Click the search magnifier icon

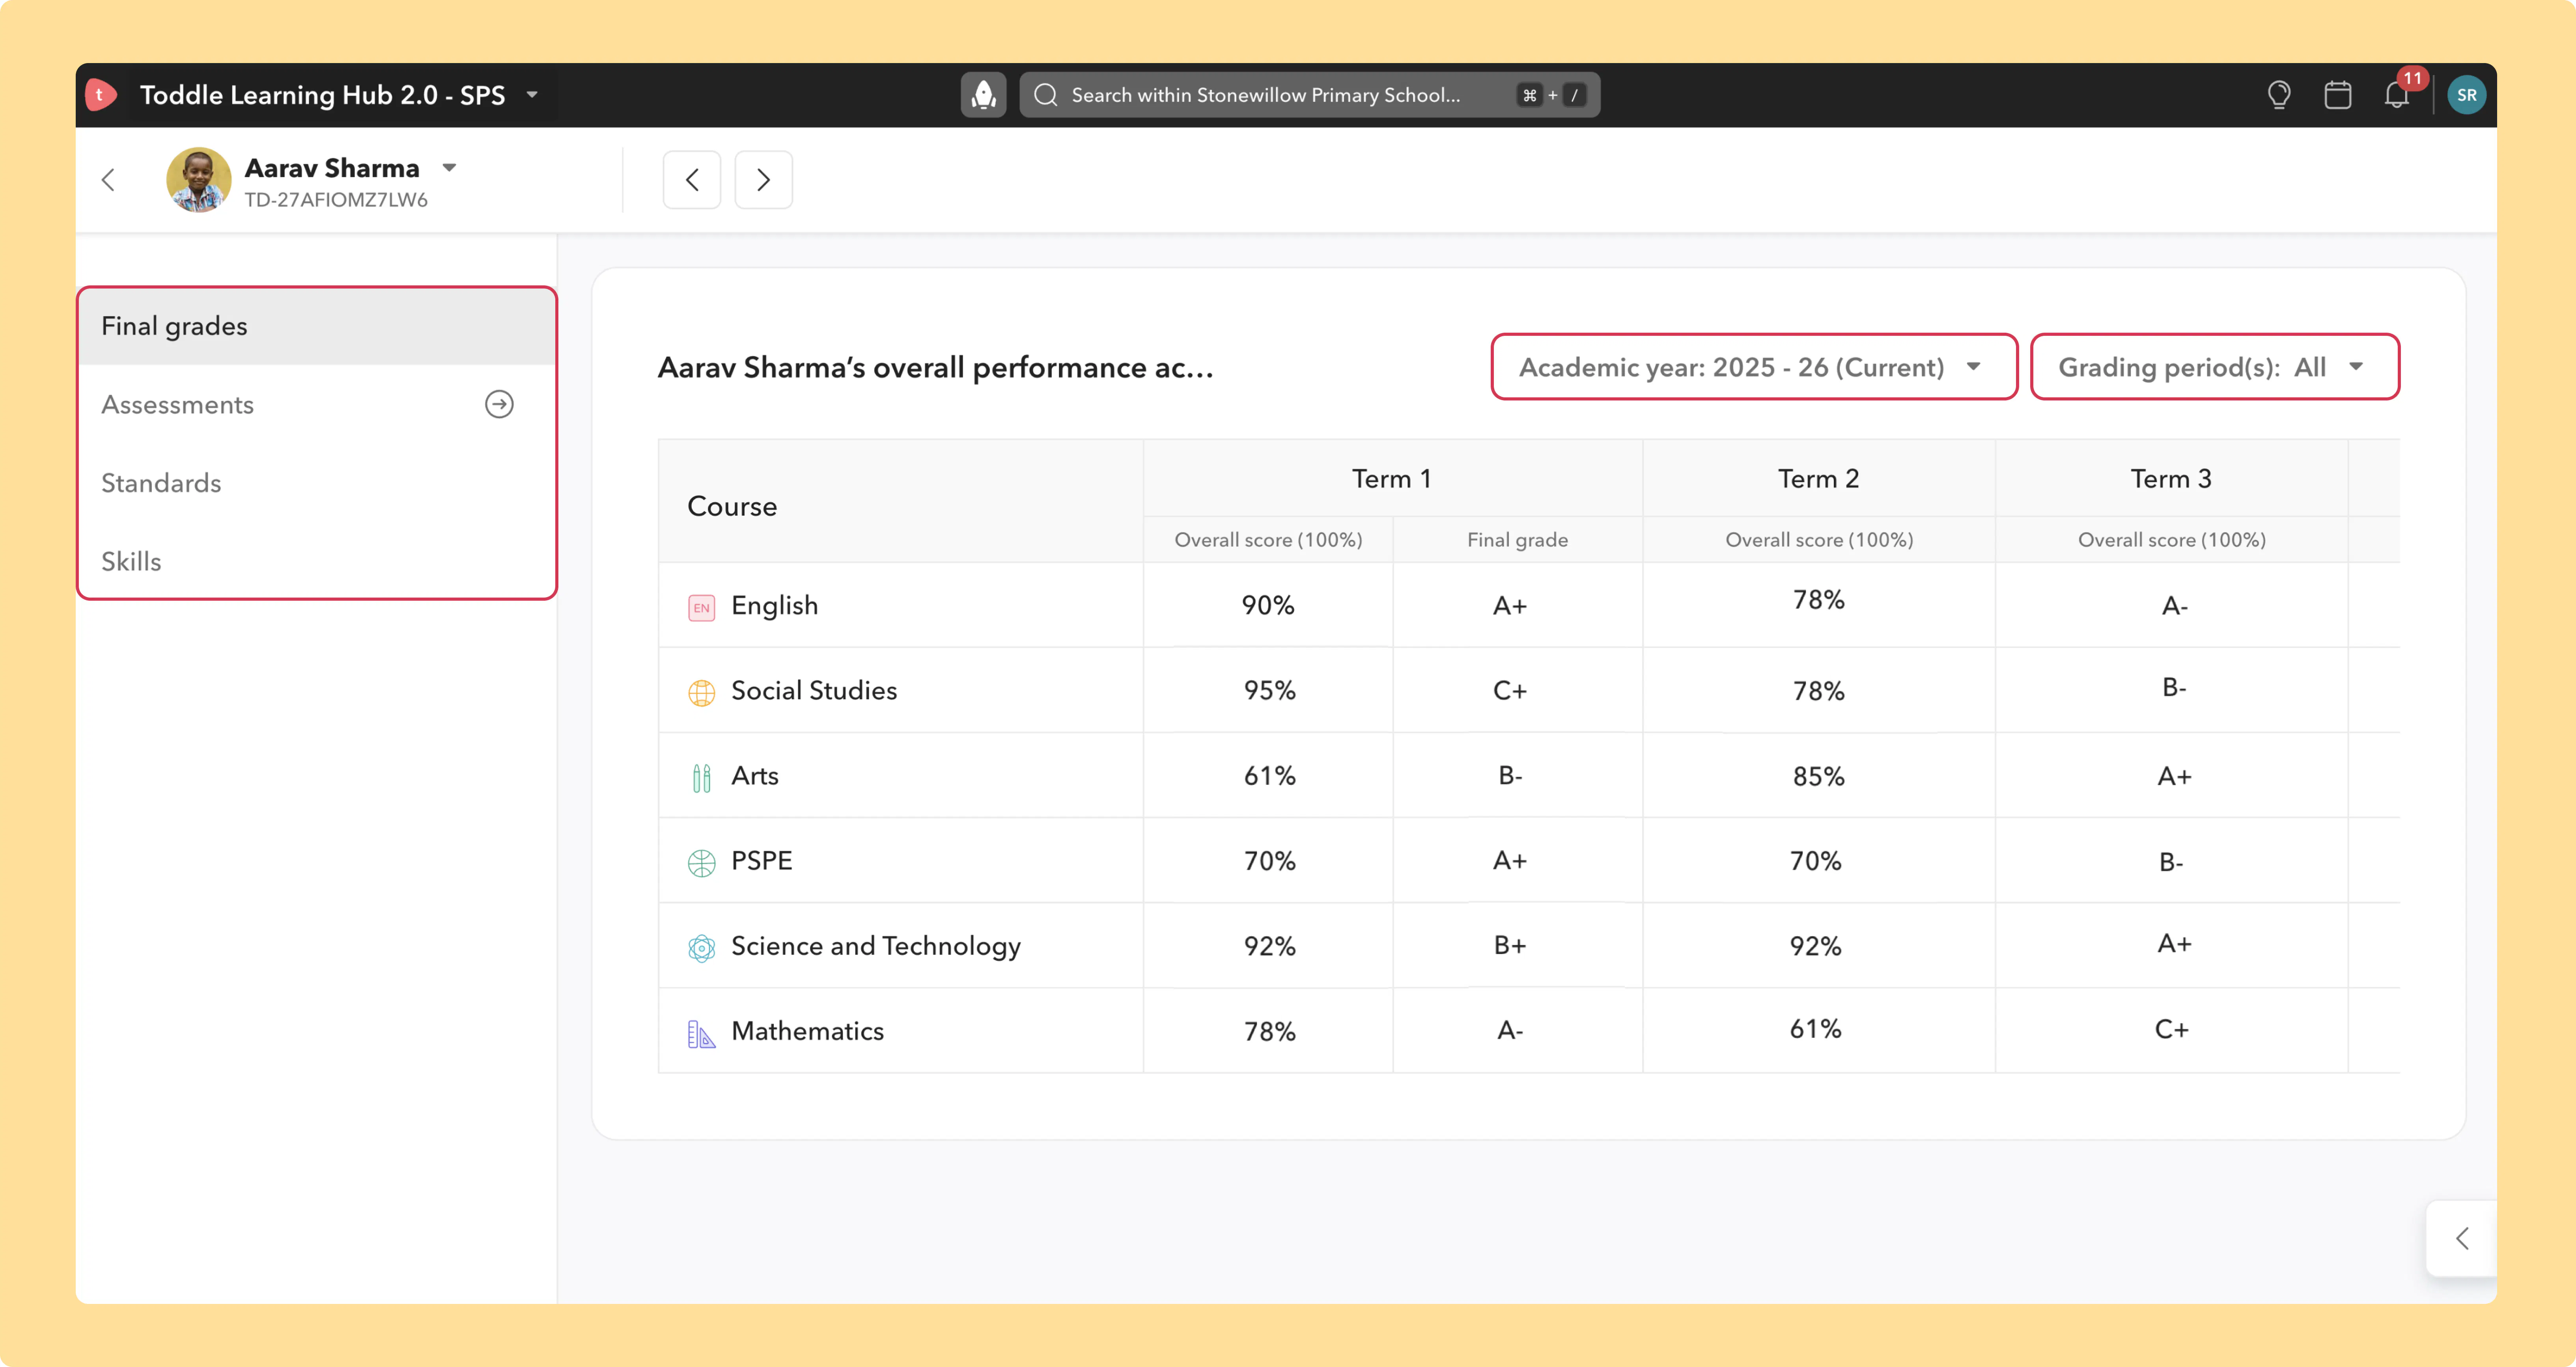1046,95
